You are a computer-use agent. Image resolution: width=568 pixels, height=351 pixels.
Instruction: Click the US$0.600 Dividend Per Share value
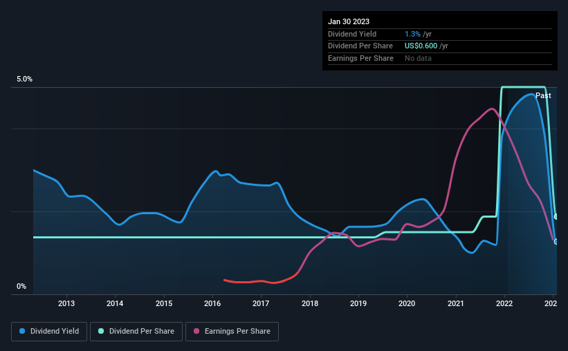pyautogui.click(x=421, y=46)
